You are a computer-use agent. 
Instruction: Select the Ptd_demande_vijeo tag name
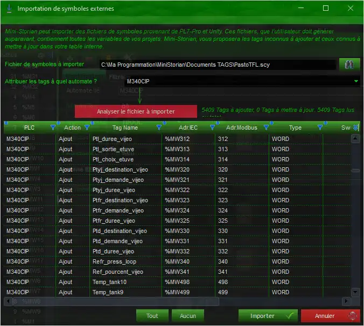tap(117, 241)
